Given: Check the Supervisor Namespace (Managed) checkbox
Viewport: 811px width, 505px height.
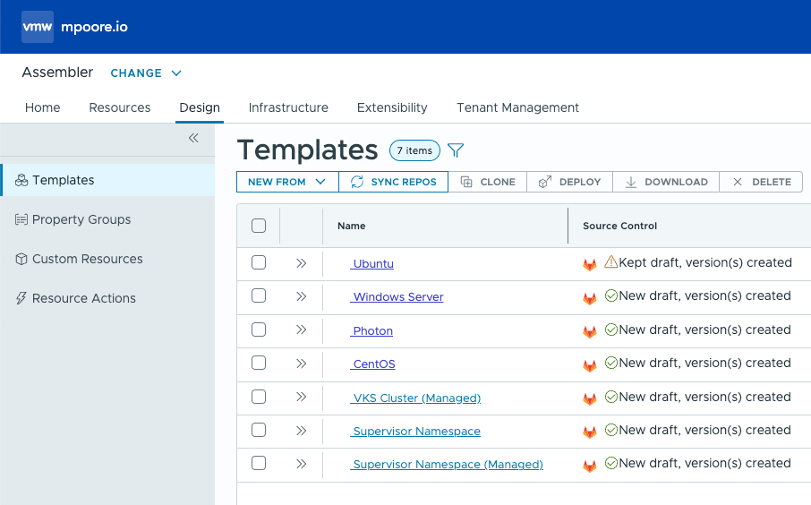Looking at the screenshot, I should [x=259, y=463].
